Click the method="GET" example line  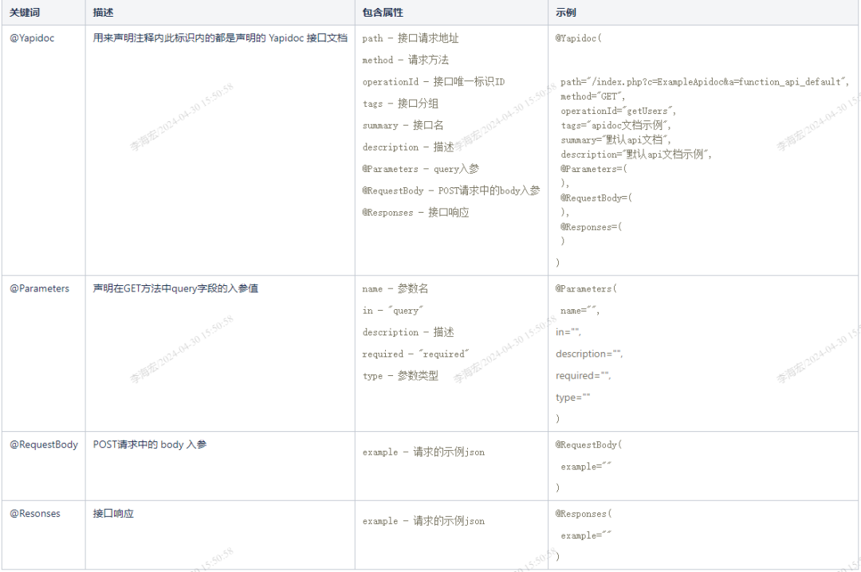coord(593,96)
